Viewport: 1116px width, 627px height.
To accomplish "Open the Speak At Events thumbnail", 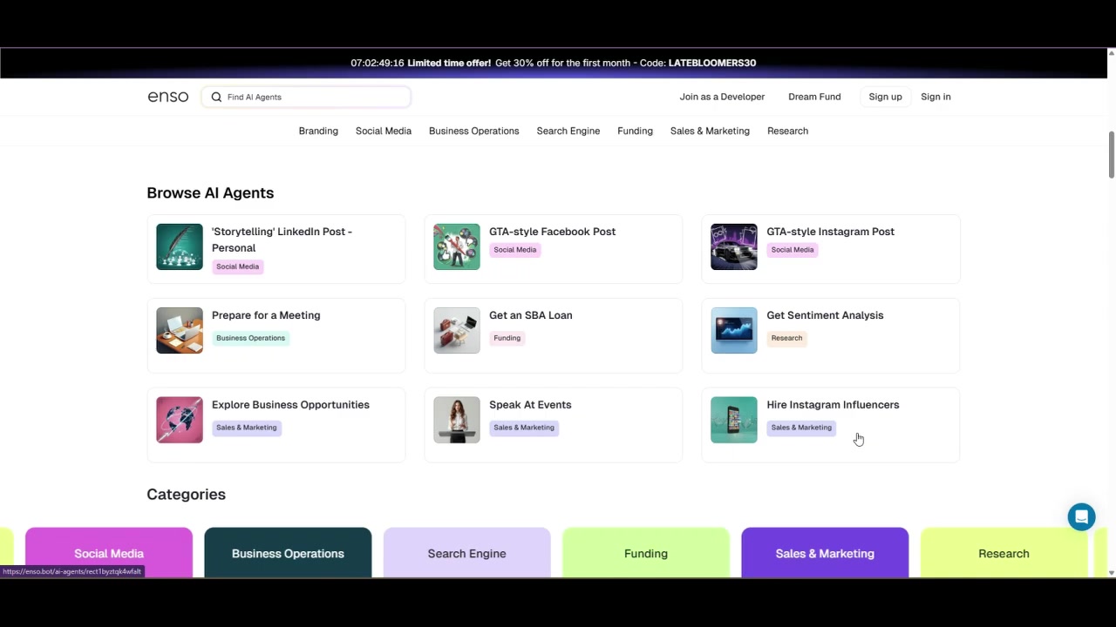I will coord(457,420).
